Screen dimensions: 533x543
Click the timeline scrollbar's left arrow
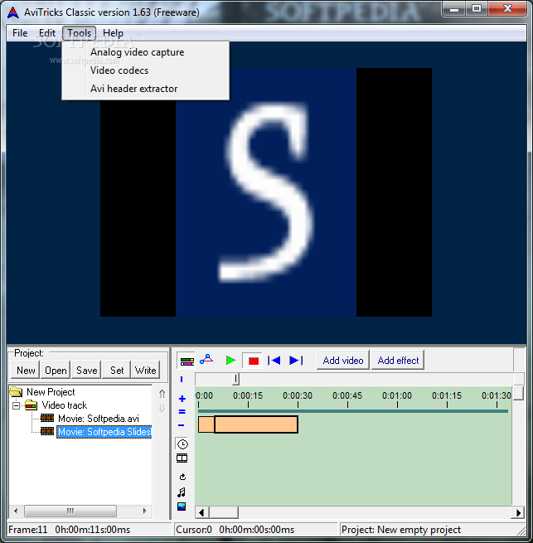[202, 512]
